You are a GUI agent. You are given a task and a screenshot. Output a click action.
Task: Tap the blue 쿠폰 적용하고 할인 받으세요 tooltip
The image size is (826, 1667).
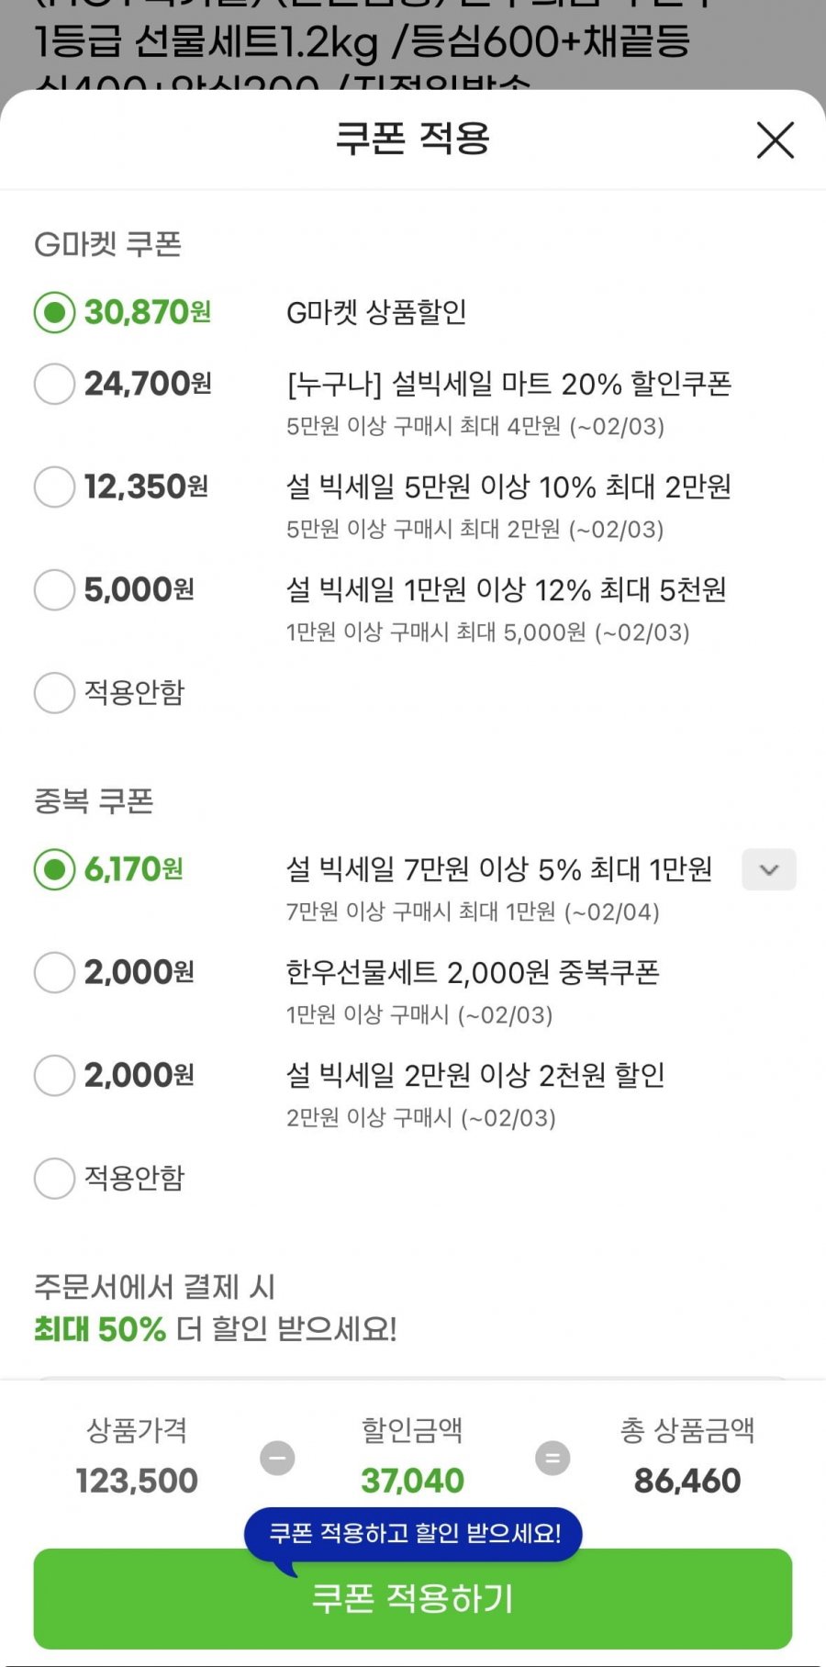point(413,1533)
